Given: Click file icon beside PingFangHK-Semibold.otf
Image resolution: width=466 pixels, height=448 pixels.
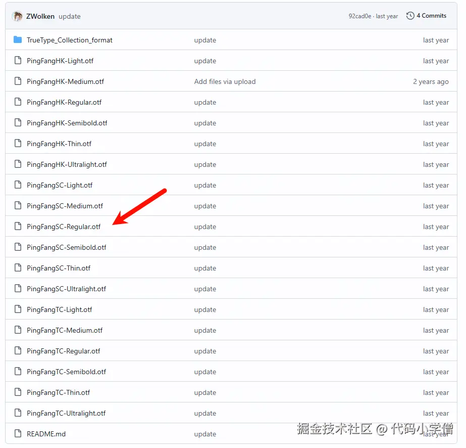Looking at the screenshot, I should (x=18, y=123).
